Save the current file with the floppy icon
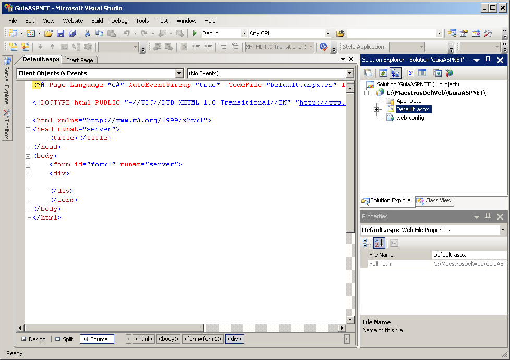 pos(60,33)
